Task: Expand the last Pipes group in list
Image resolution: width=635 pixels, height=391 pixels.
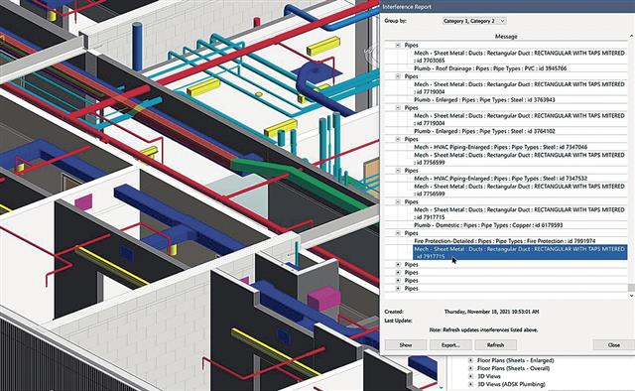Action: (398, 289)
